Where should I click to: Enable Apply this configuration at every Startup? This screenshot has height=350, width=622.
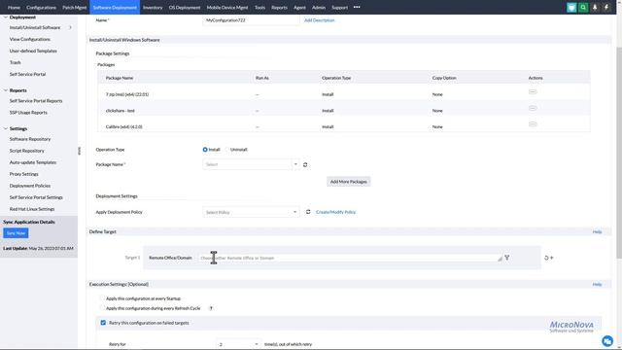(102, 298)
